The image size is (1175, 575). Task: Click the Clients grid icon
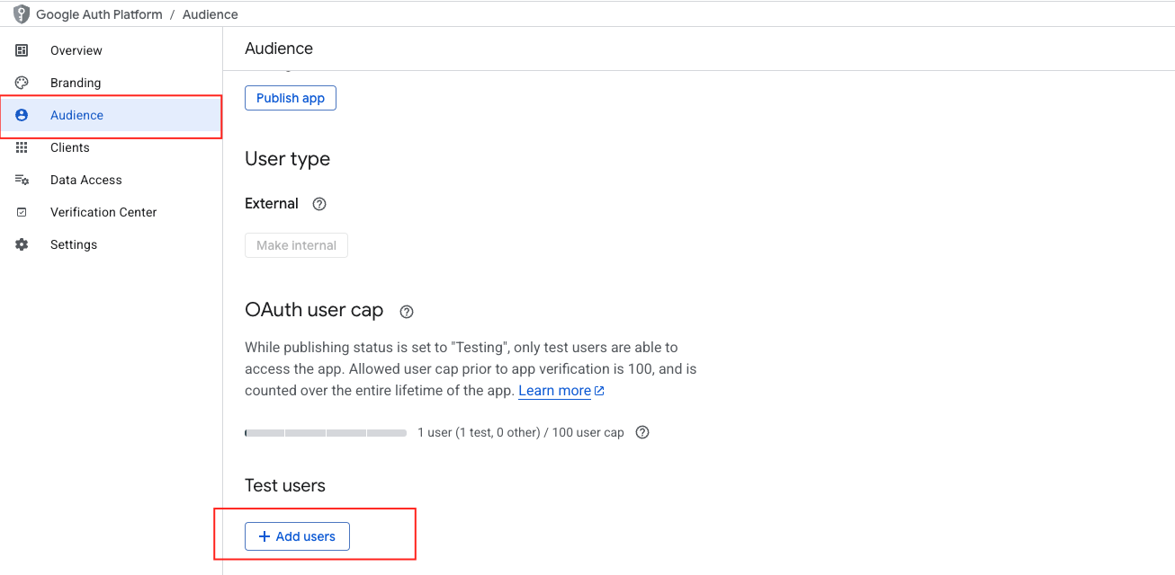(x=22, y=147)
